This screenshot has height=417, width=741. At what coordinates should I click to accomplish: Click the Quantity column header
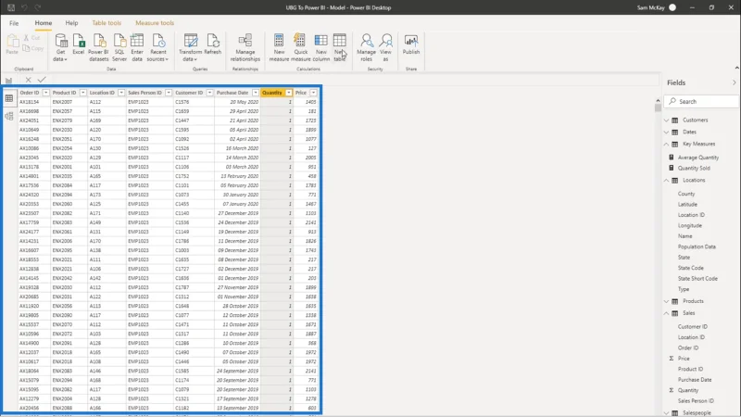pos(272,93)
